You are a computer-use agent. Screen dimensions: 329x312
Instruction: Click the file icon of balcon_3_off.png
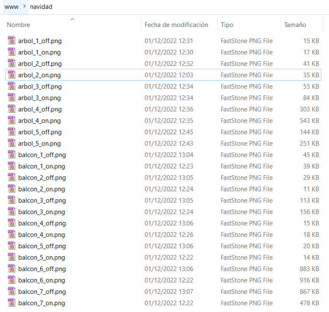[x=11, y=200]
